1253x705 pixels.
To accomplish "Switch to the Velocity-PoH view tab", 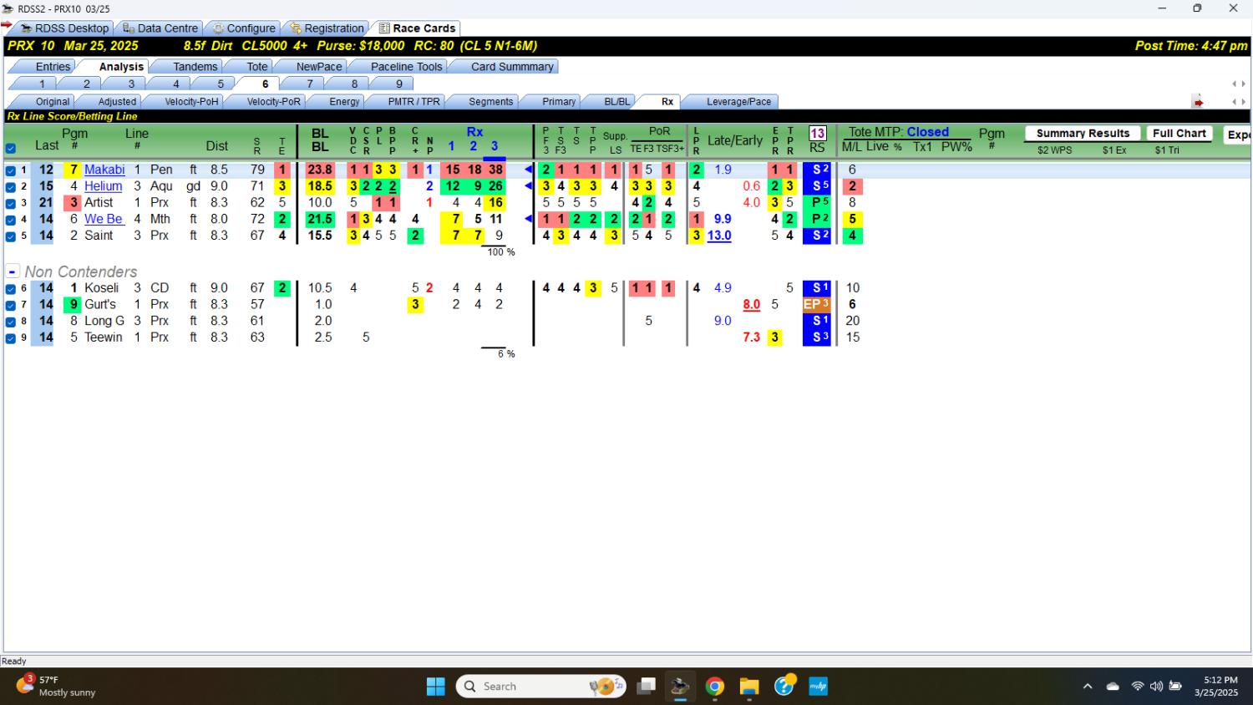I will tap(191, 102).
